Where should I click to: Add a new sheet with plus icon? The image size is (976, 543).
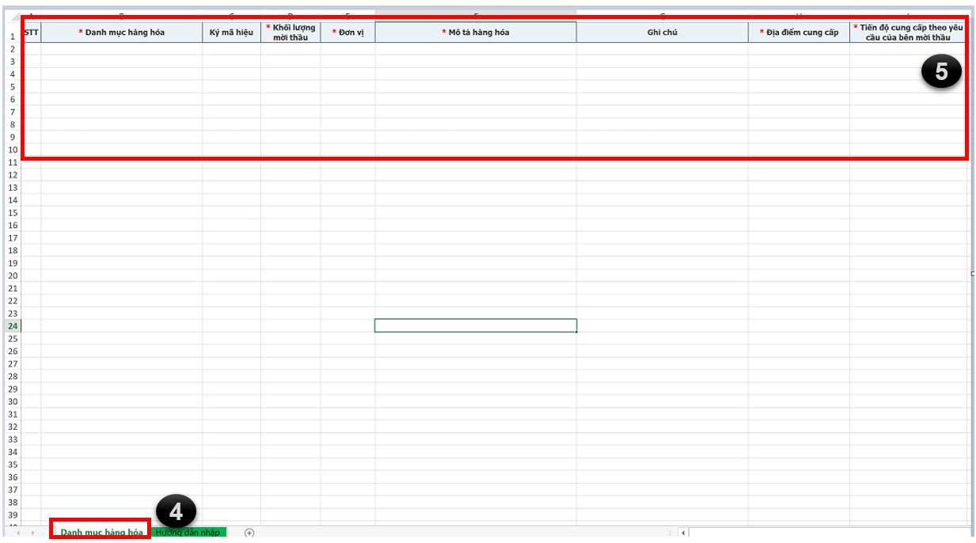pyautogui.click(x=249, y=533)
